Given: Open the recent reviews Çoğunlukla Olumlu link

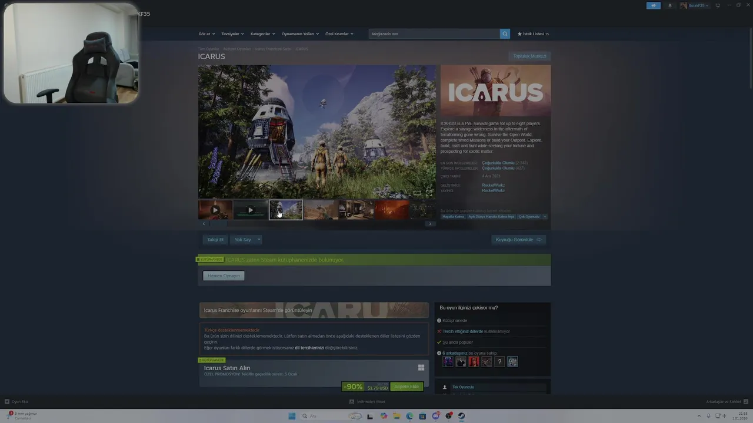Looking at the screenshot, I should pyautogui.click(x=498, y=163).
